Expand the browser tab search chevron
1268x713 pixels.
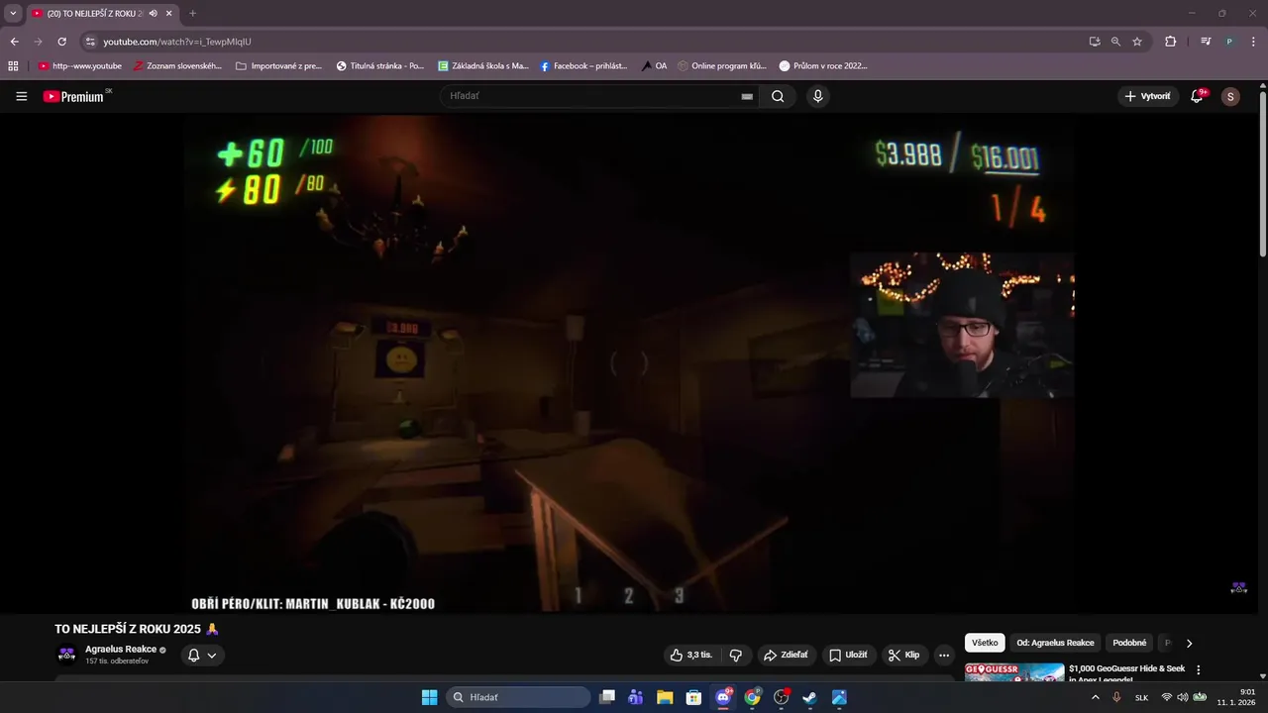pyautogui.click(x=13, y=14)
